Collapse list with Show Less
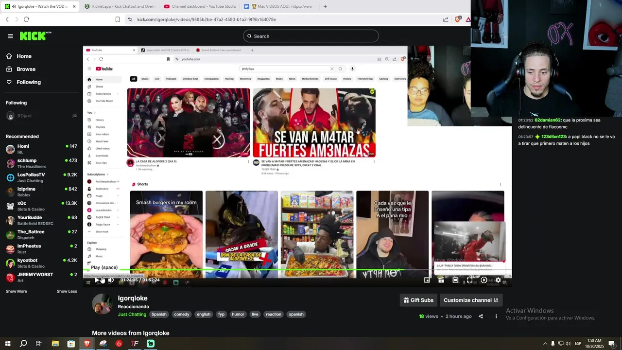622x350 pixels. pyautogui.click(x=67, y=291)
